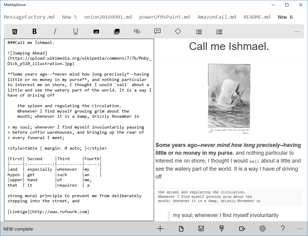This screenshot has height=236, width=308.
Task: Apply underline formatting with U icon
Action: click(76, 31)
